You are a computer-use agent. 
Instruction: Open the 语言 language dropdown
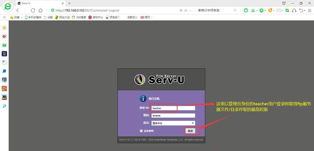point(173,123)
